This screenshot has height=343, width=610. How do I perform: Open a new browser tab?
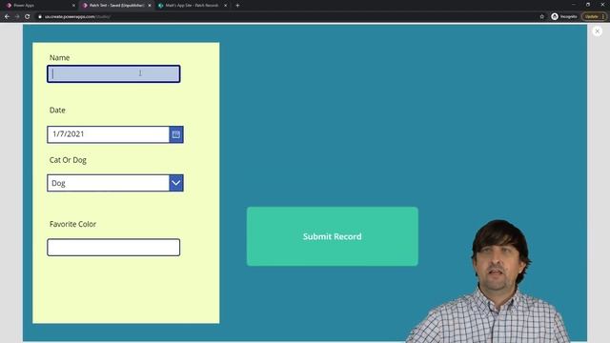[237, 6]
